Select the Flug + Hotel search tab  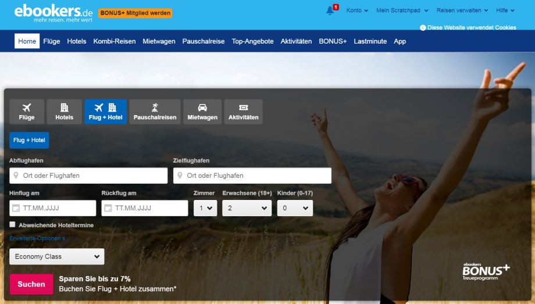105,112
